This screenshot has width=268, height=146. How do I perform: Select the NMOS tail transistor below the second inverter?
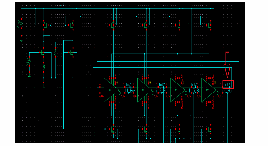[x=145, y=129]
